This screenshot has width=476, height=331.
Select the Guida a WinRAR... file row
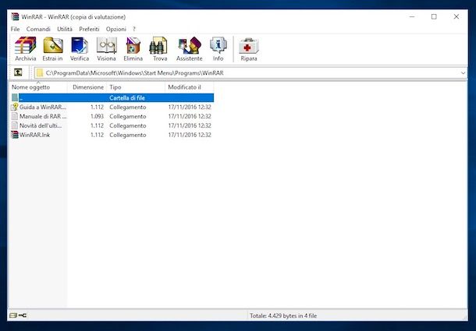coord(112,107)
